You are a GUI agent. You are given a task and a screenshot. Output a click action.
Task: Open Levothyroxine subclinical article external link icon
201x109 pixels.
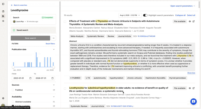pyautogui.click(x=194, y=88)
